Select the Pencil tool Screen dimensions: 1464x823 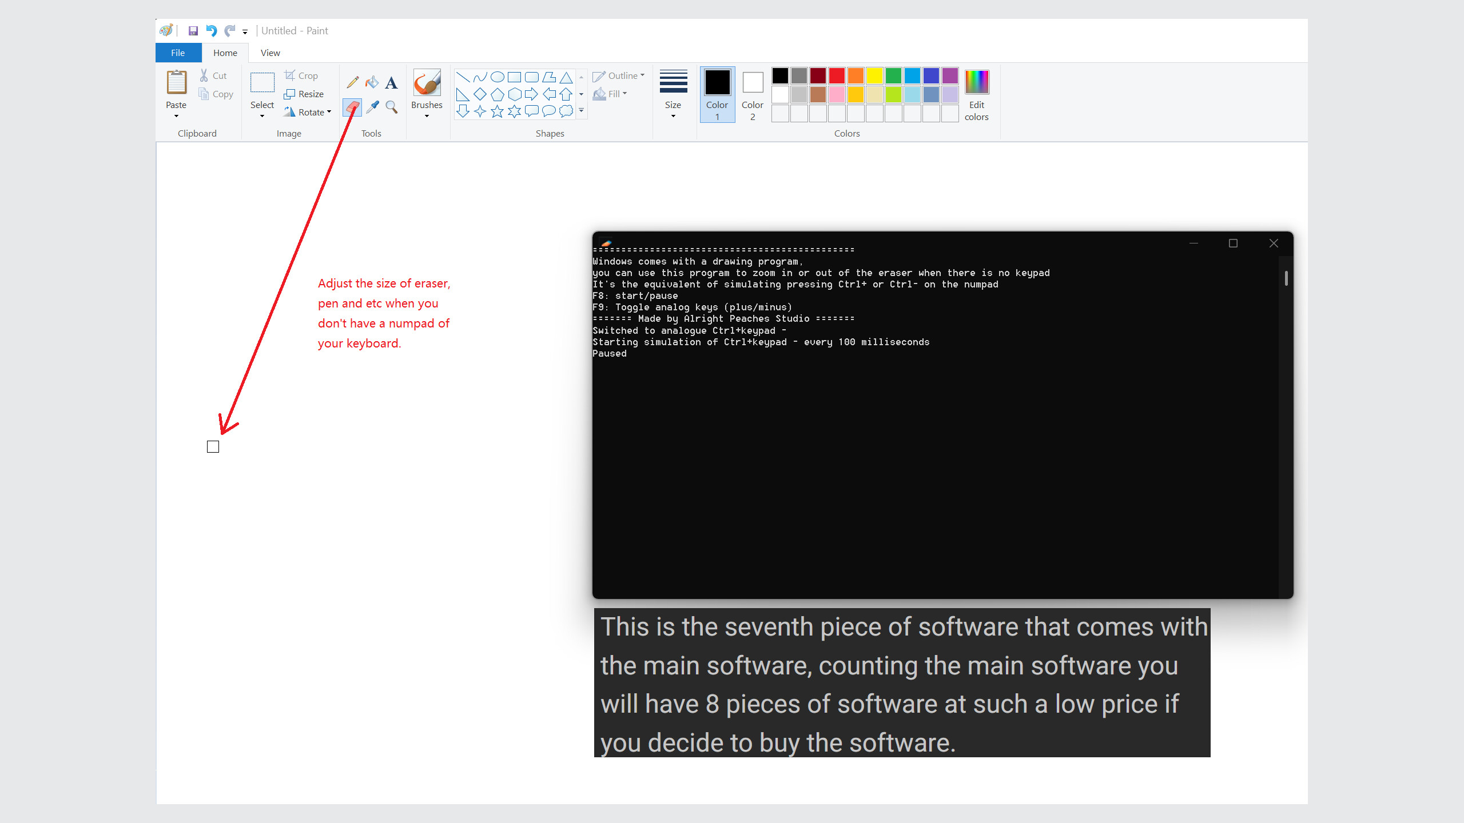pyautogui.click(x=353, y=83)
